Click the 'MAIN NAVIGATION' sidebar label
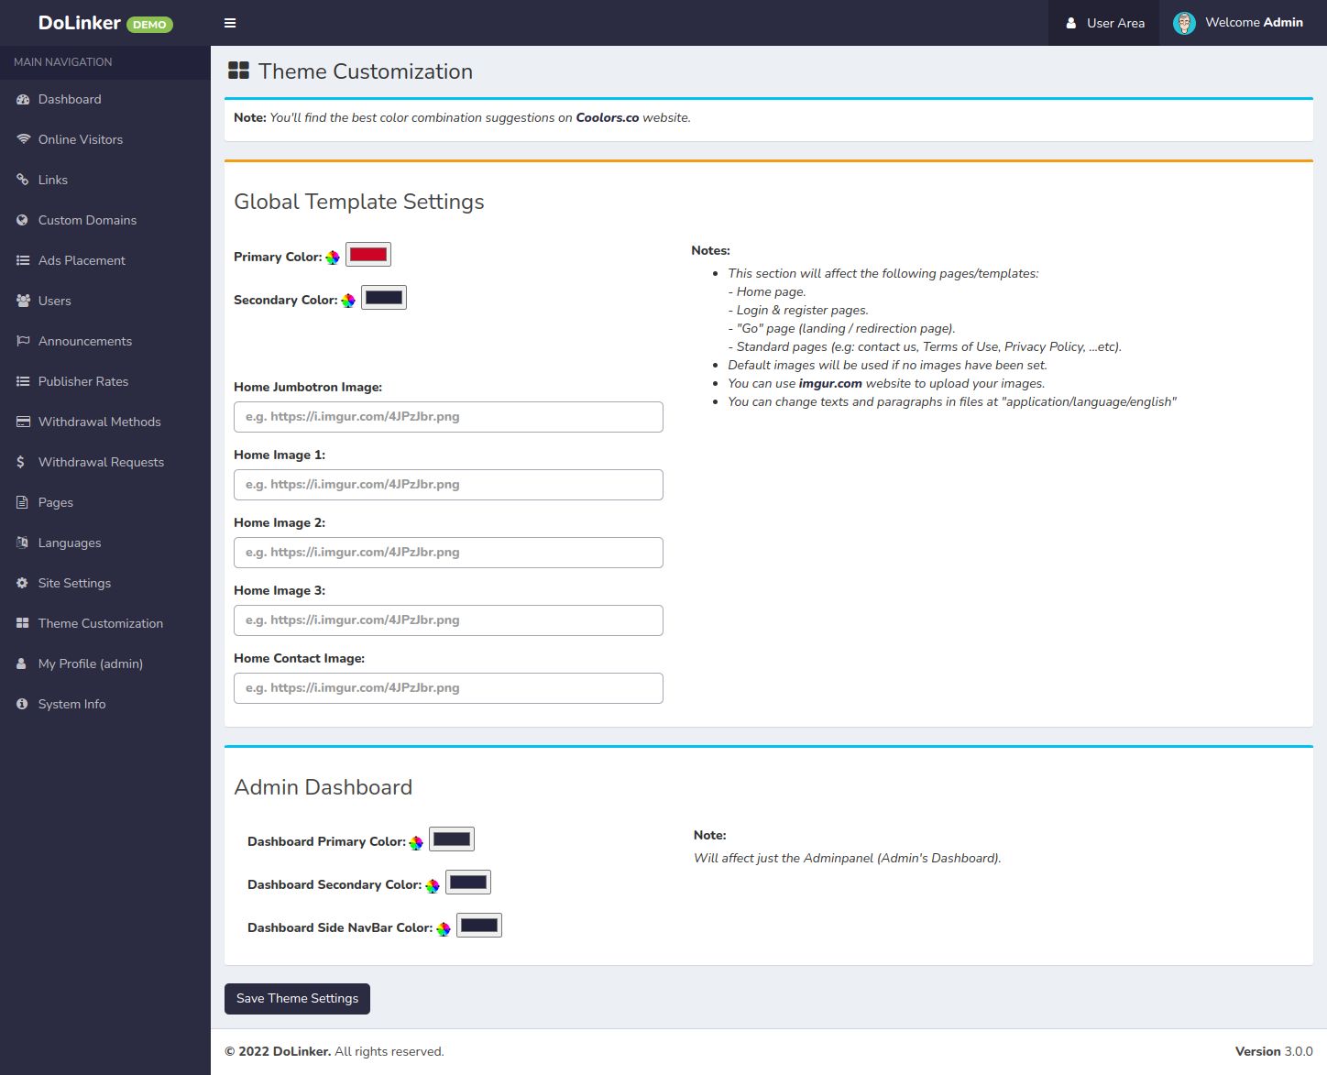This screenshot has width=1327, height=1075. click(63, 62)
